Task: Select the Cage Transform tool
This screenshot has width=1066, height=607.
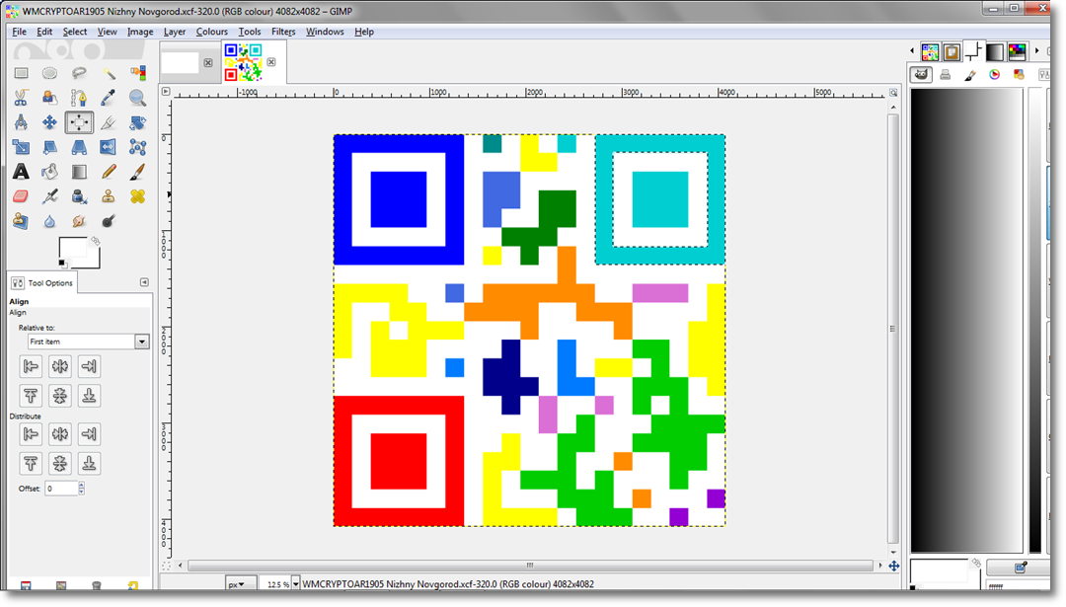Action: [x=137, y=147]
